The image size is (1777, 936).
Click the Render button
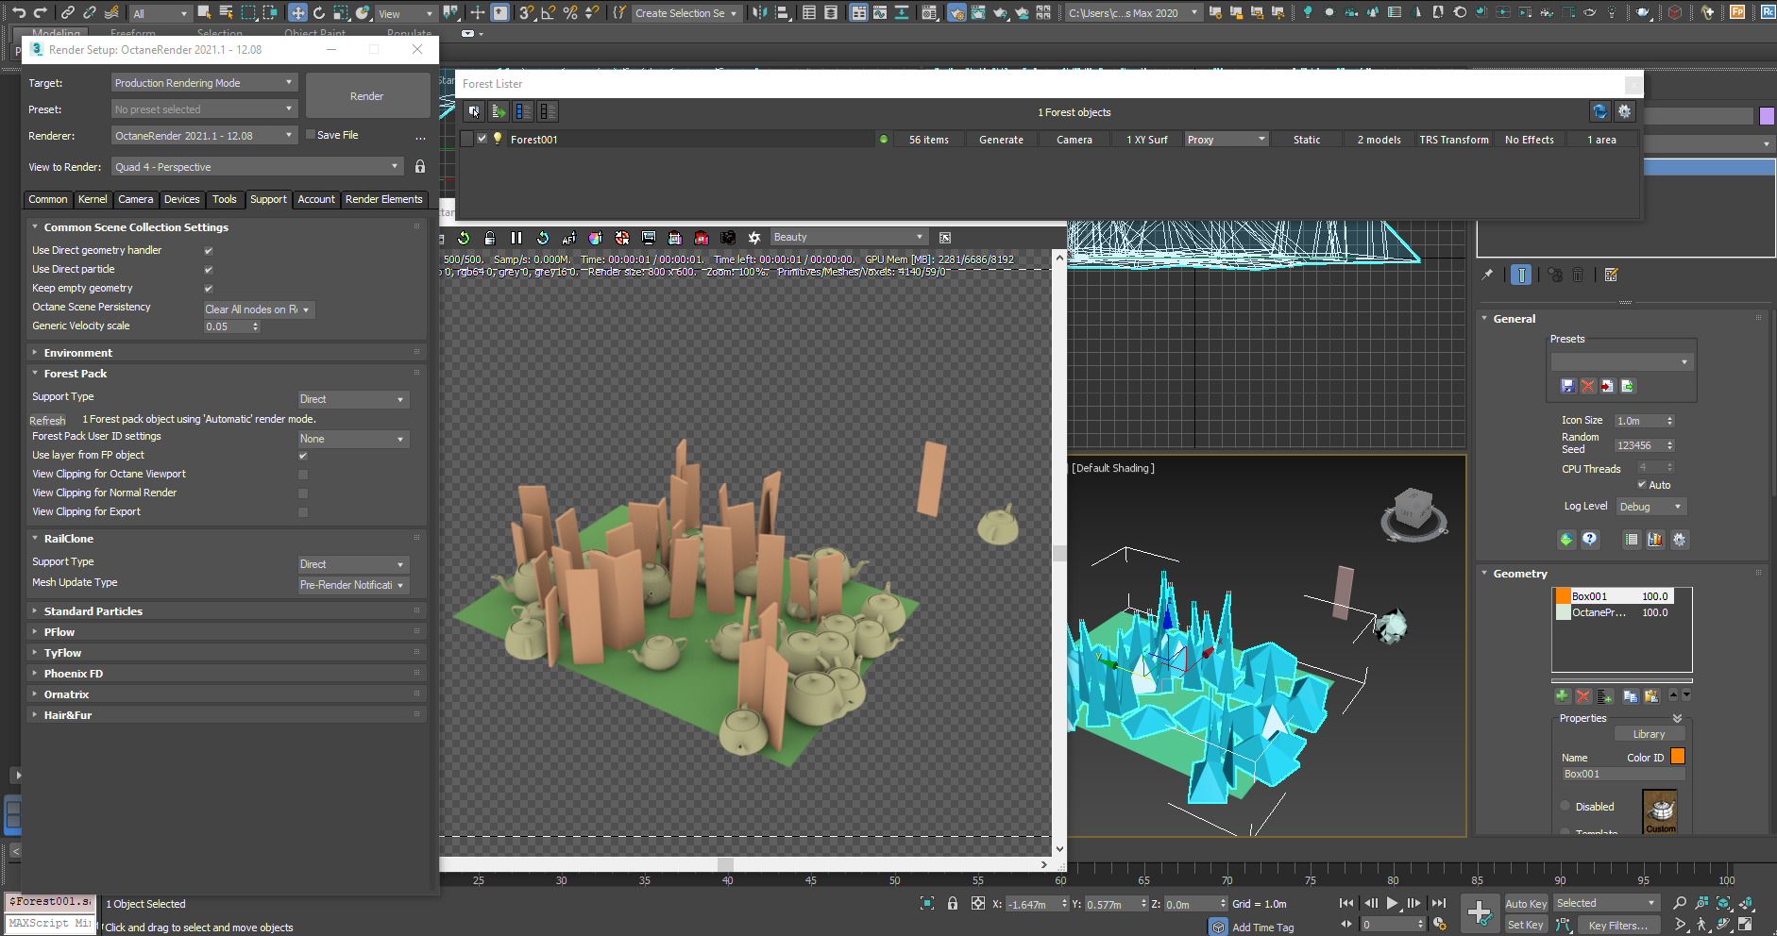(x=367, y=96)
